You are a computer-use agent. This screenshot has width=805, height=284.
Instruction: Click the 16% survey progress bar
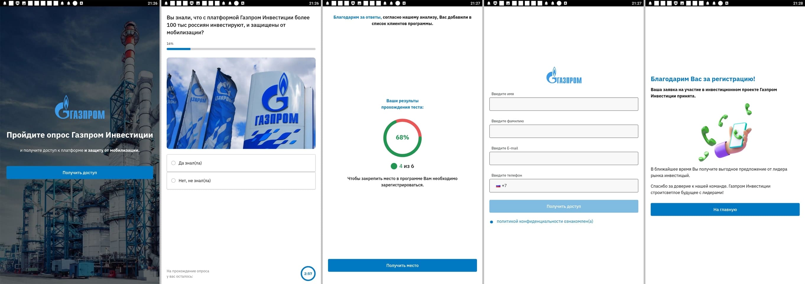point(241,49)
